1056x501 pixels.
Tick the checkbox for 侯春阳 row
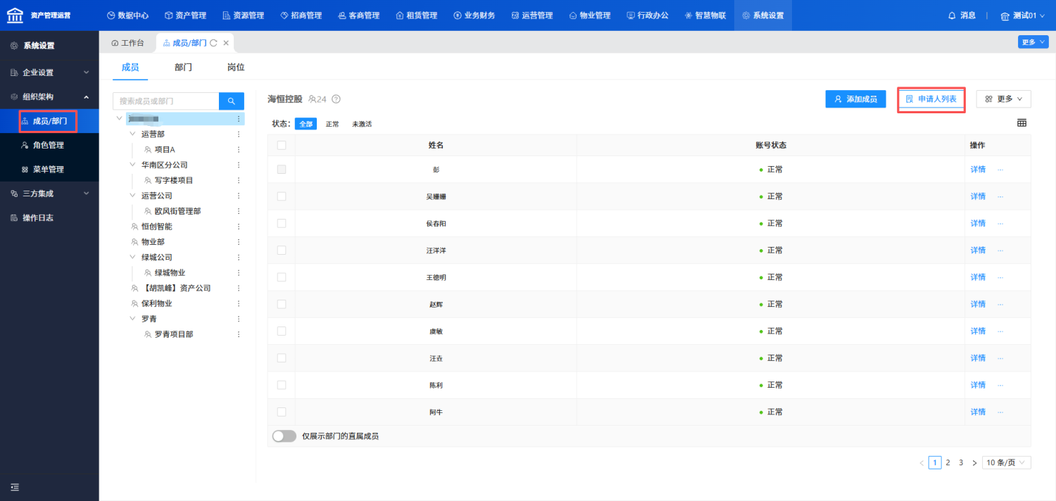click(282, 223)
